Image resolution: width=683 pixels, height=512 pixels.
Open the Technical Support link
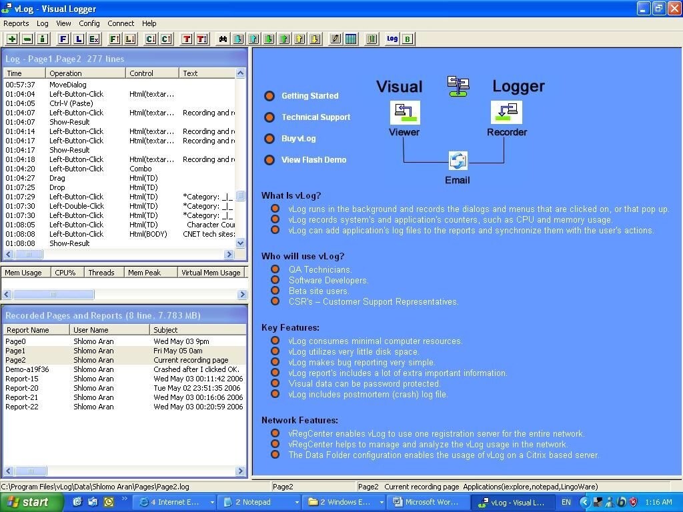315,117
